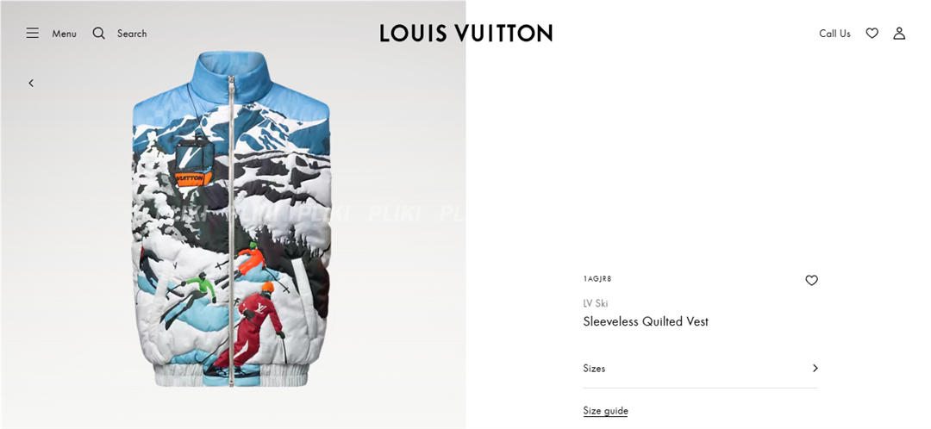Click the magnifying glass search icon
Screen dimensions: 931x429
pos(98,34)
